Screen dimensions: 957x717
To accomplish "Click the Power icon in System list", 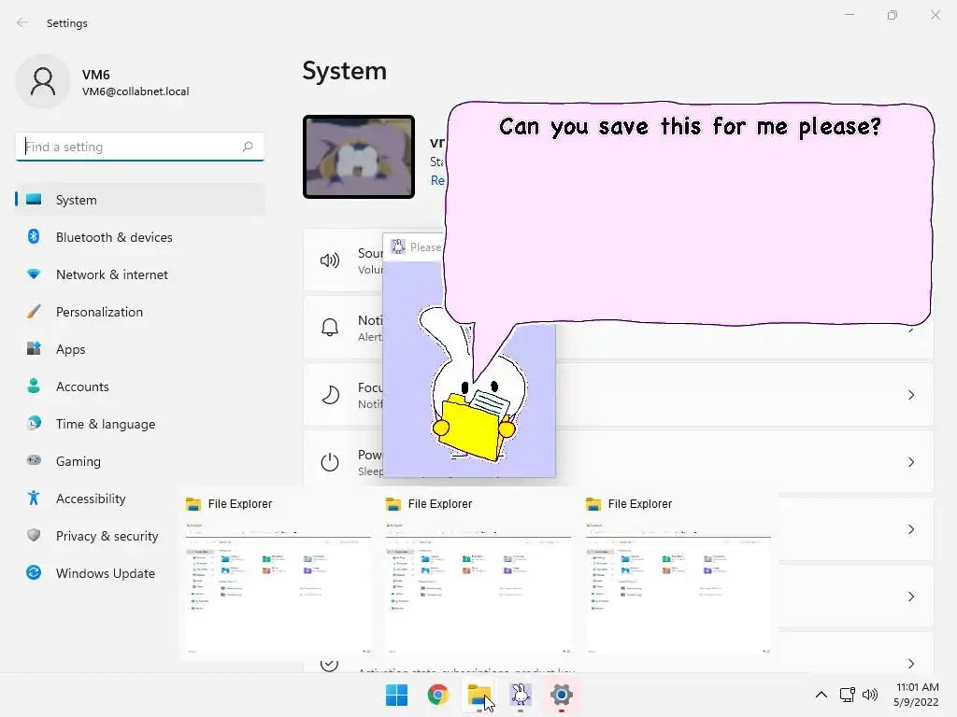I will click(330, 462).
